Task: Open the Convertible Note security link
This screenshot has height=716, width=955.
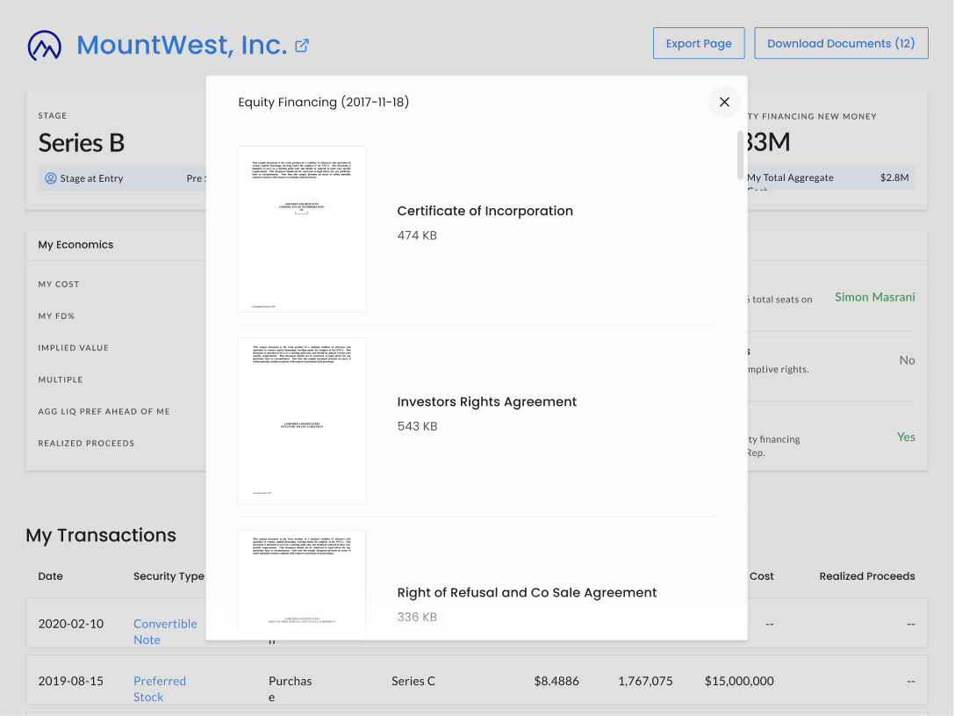Action: tap(165, 632)
